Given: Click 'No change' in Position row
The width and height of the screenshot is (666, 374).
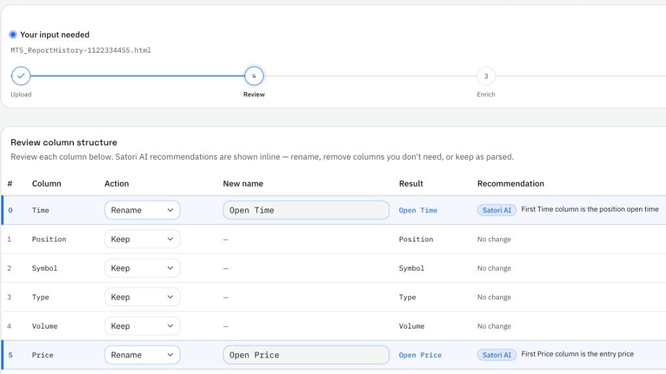Looking at the screenshot, I should coord(494,239).
